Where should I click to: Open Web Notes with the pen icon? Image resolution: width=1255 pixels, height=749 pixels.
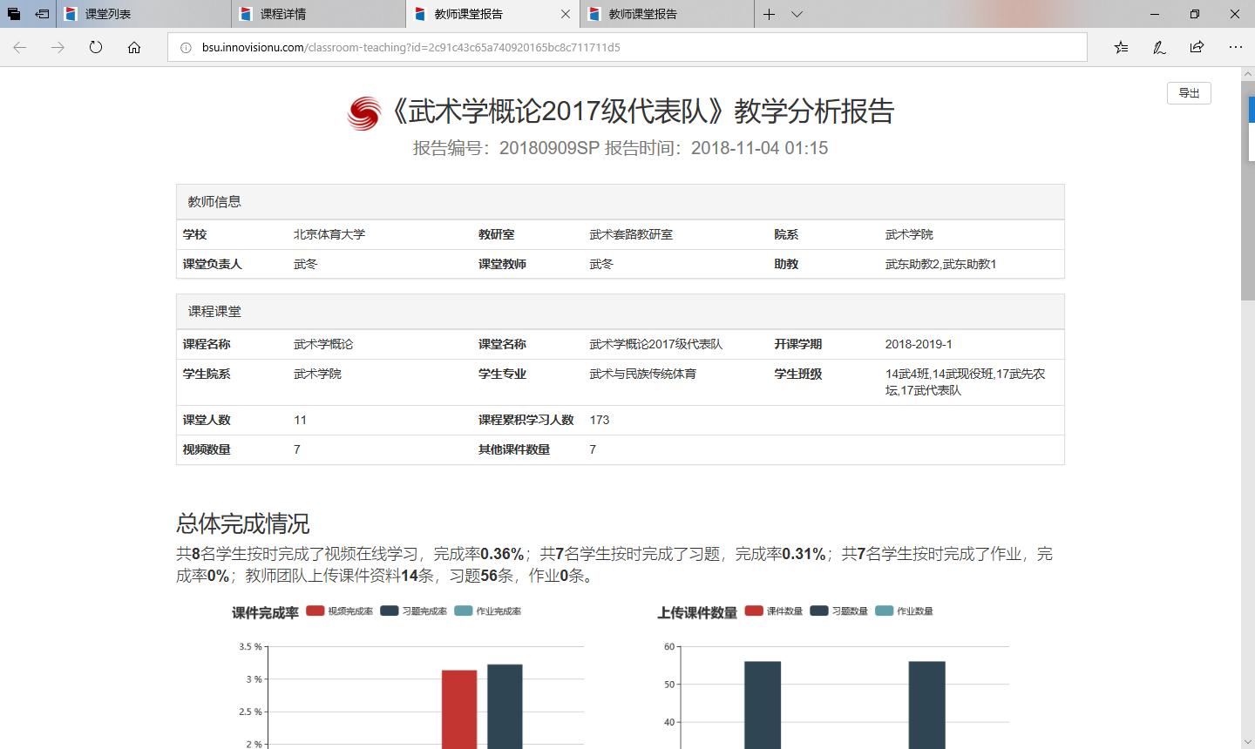pyautogui.click(x=1159, y=48)
